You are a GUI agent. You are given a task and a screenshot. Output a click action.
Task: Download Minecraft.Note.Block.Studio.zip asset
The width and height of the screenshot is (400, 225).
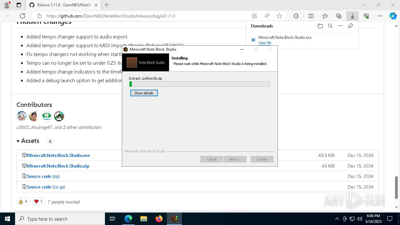(58, 166)
